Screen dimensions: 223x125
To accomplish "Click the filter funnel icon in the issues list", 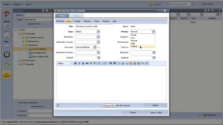I will point(220,15).
